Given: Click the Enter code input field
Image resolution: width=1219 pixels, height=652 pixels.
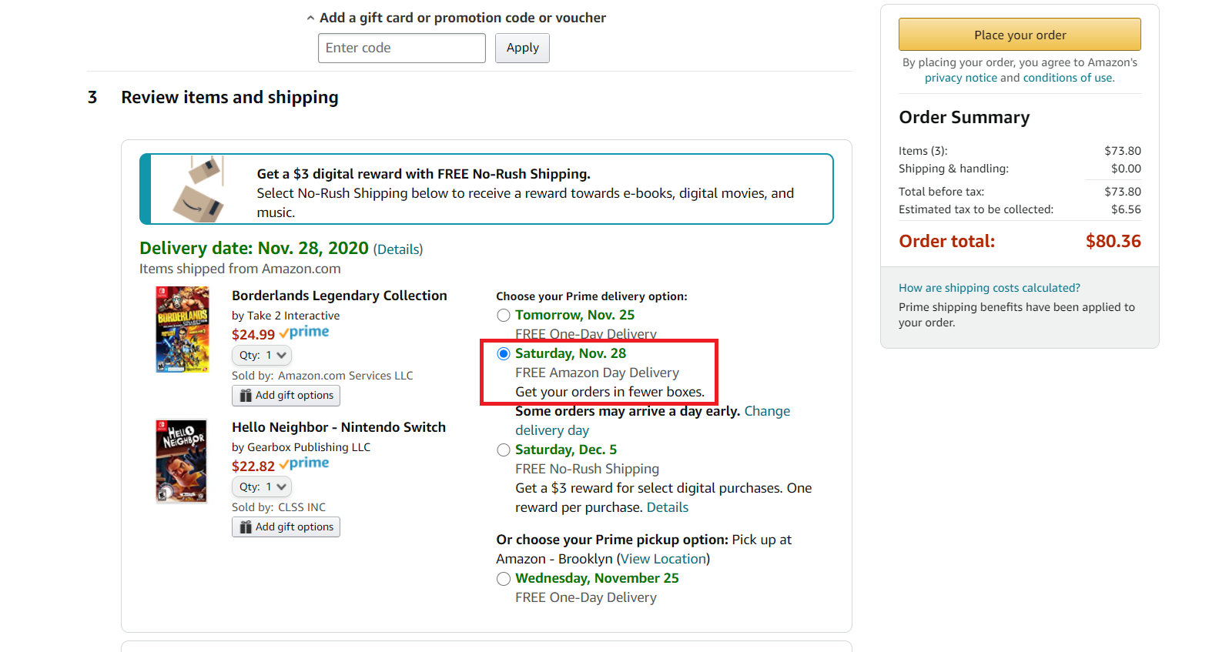Looking at the screenshot, I should 401,48.
